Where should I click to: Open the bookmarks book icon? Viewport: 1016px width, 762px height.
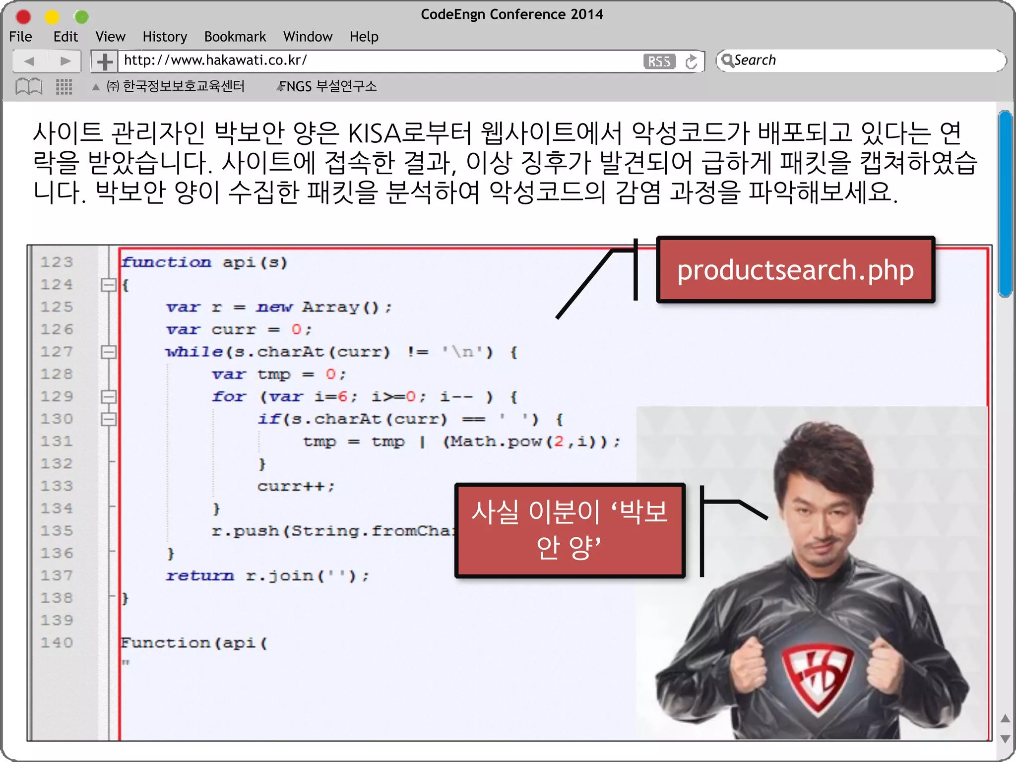click(29, 86)
